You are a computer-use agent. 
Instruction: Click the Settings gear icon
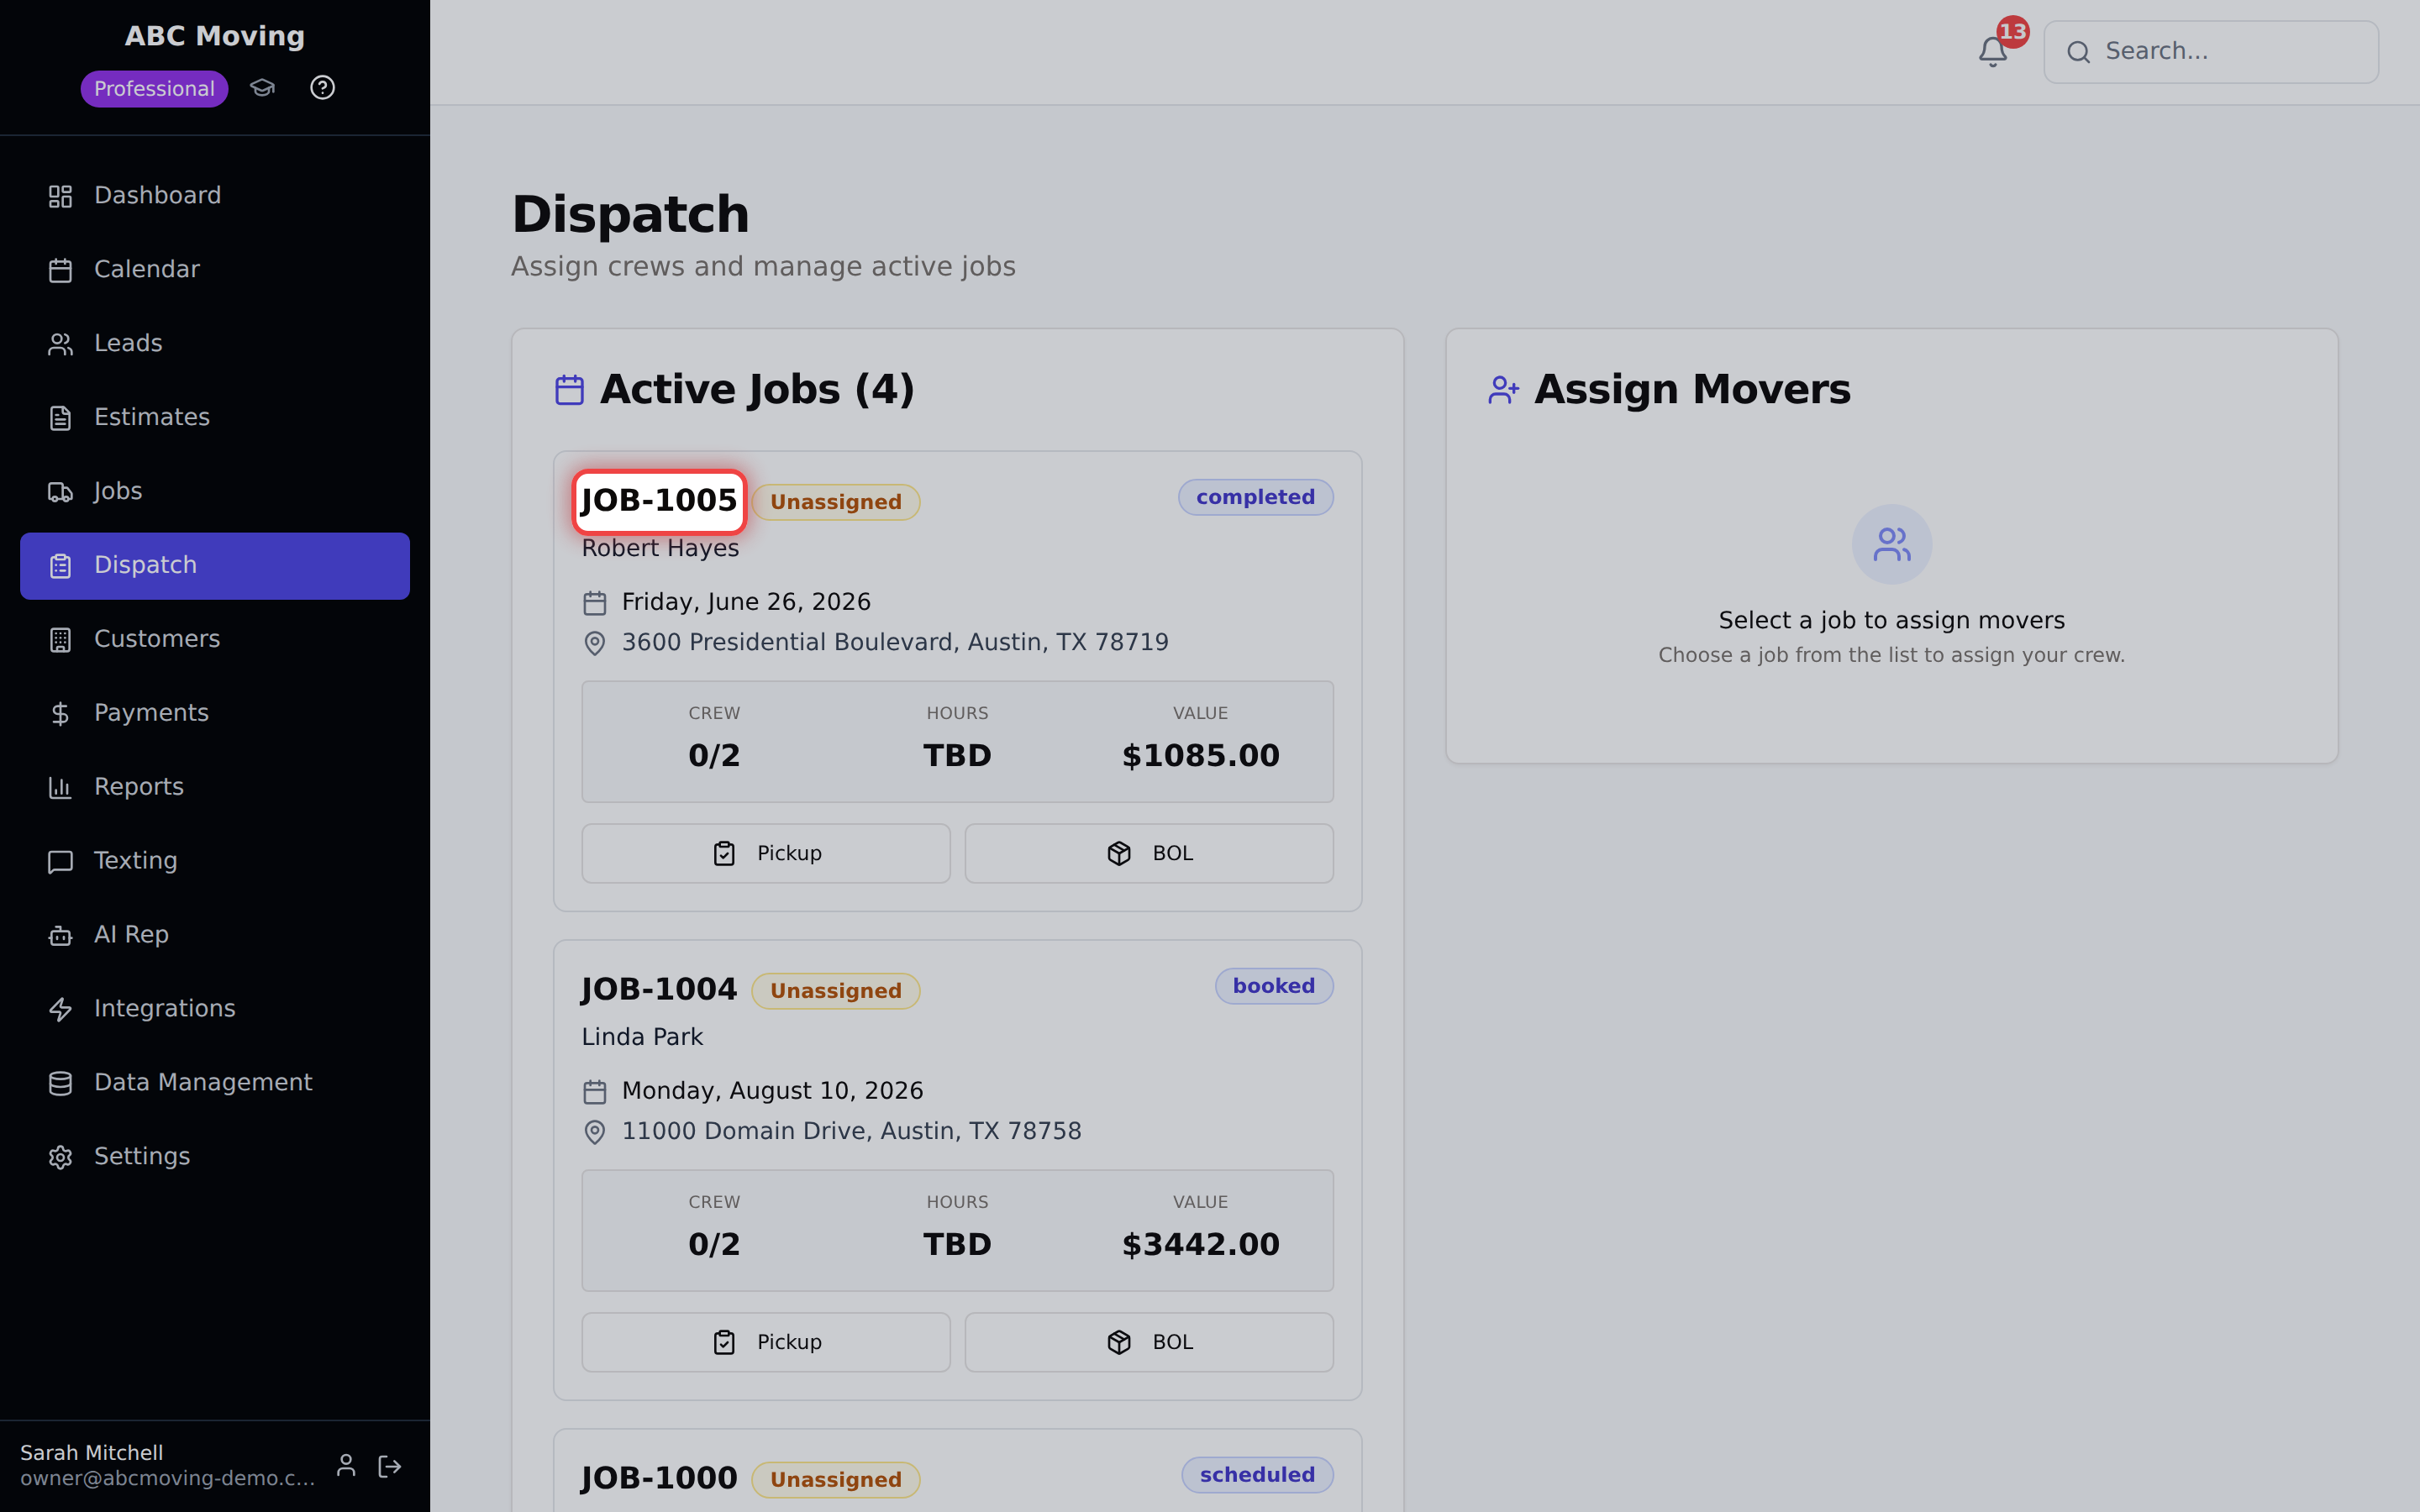click(x=60, y=1158)
